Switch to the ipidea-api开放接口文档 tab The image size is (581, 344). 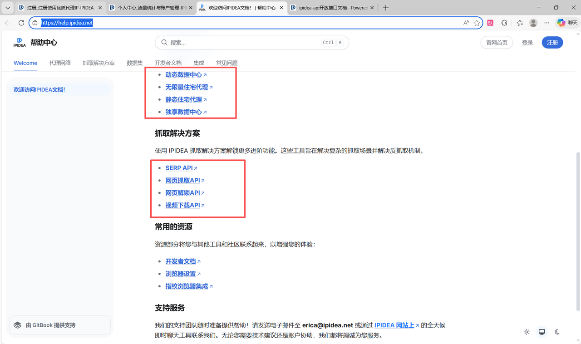[333, 8]
